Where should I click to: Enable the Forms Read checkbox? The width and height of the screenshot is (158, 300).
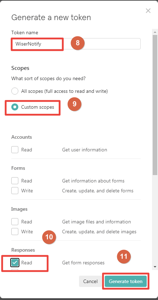[15, 181]
